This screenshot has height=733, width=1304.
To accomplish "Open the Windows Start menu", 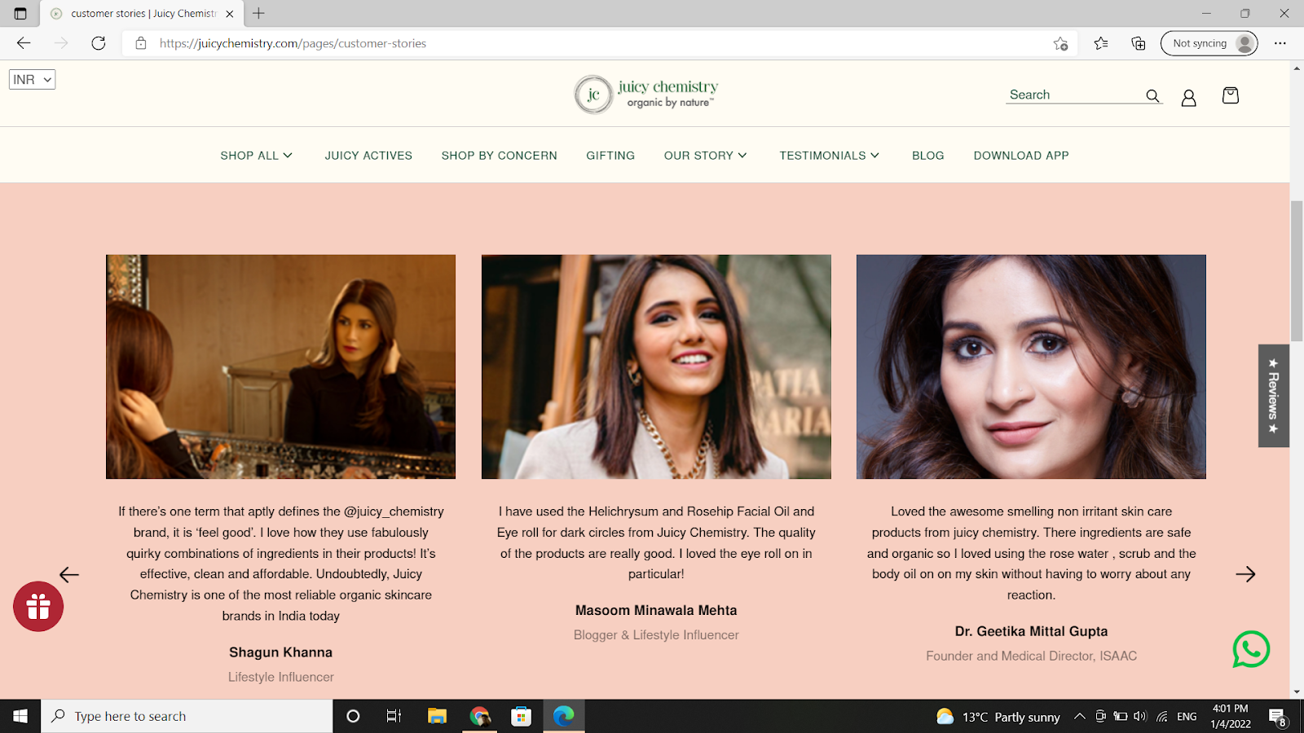I will (x=20, y=716).
